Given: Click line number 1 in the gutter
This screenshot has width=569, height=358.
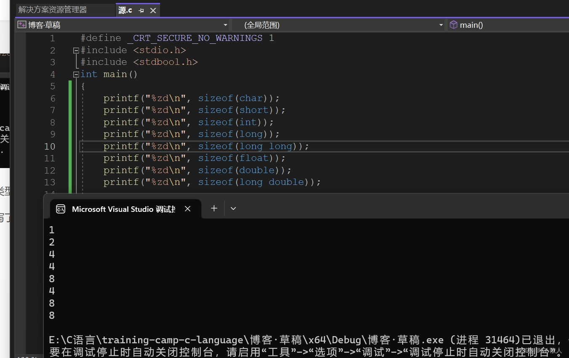Looking at the screenshot, I should point(53,38).
